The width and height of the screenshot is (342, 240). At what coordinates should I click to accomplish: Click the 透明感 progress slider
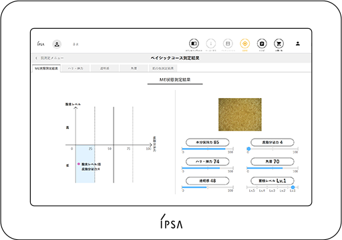(x=208, y=187)
